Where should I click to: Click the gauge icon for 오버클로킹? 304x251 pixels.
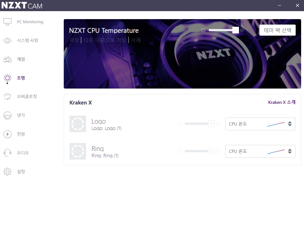pyautogui.click(x=7, y=97)
